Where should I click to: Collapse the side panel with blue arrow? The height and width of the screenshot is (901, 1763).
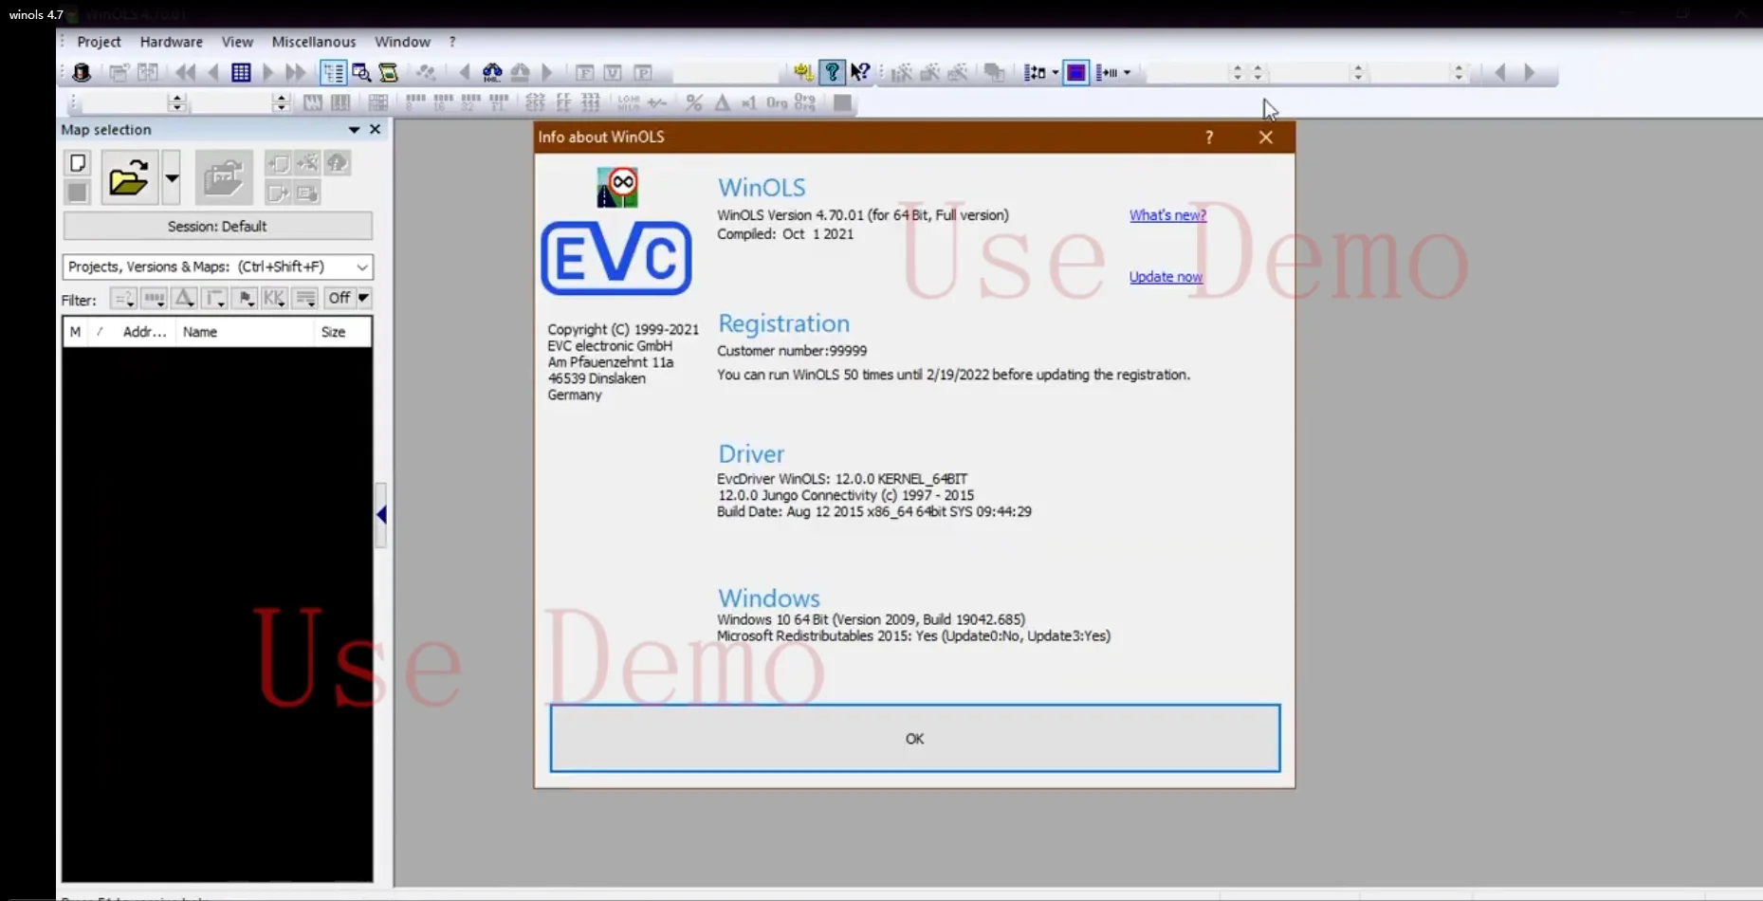pos(381,515)
